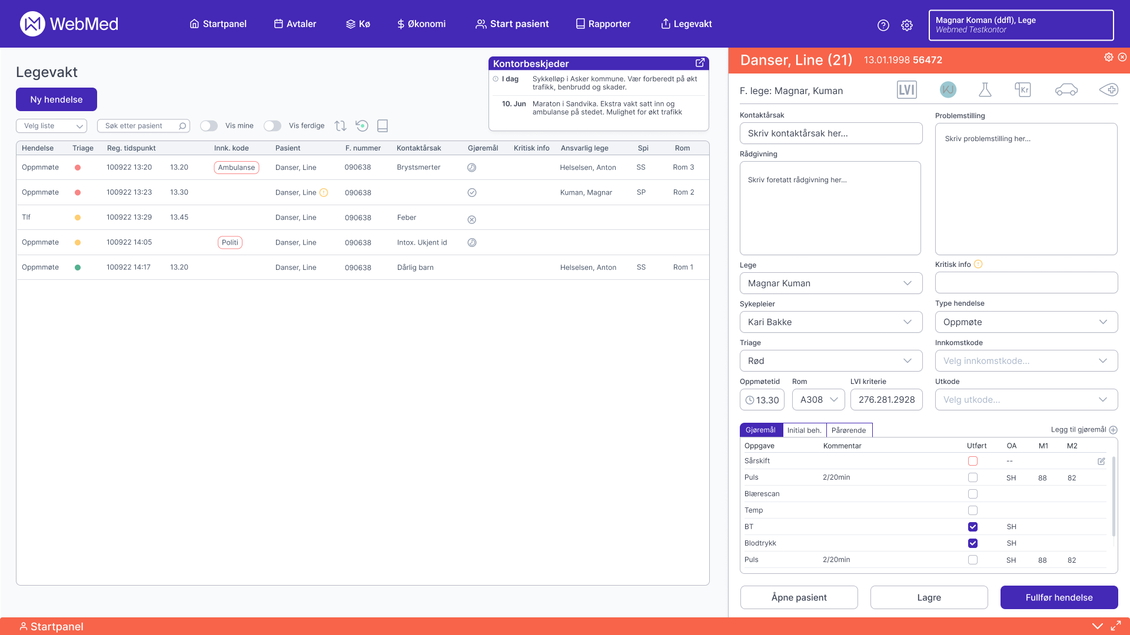Viewport: 1130px width, 635px height.
Task: Click the Ny hendelse button
Action: pyautogui.click(x=56, y=99)
